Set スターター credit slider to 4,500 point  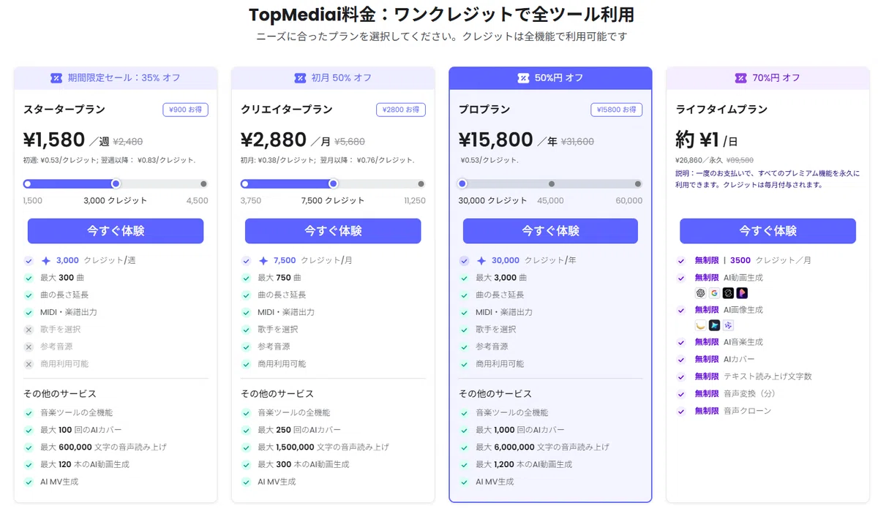(203, 184)
